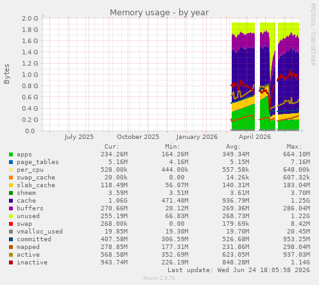Click the olive active legend swatch

pos(11,255)
